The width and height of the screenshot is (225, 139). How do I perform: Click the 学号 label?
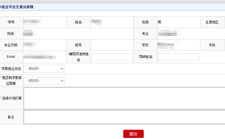pyautogui.click(x=11, y=22)
